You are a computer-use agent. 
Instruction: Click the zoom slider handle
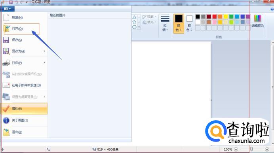click(x=251, y=149)
